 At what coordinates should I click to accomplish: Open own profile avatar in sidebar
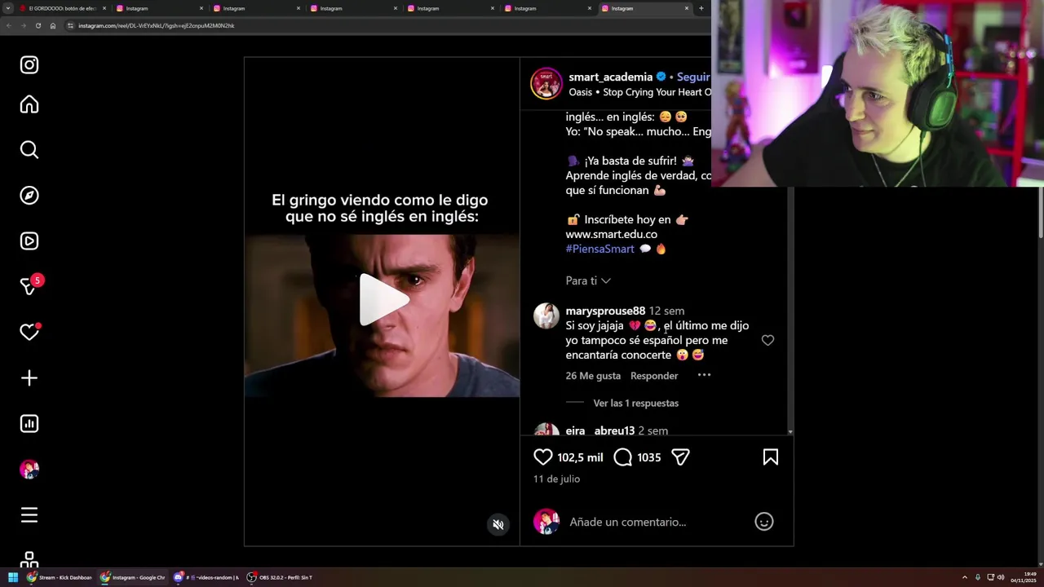tap(29, 470)
